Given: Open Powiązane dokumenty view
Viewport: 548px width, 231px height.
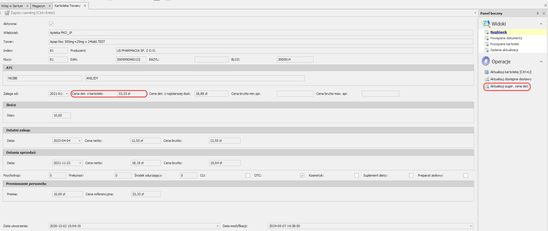Looking at the screenshot, I should (506, 38).
